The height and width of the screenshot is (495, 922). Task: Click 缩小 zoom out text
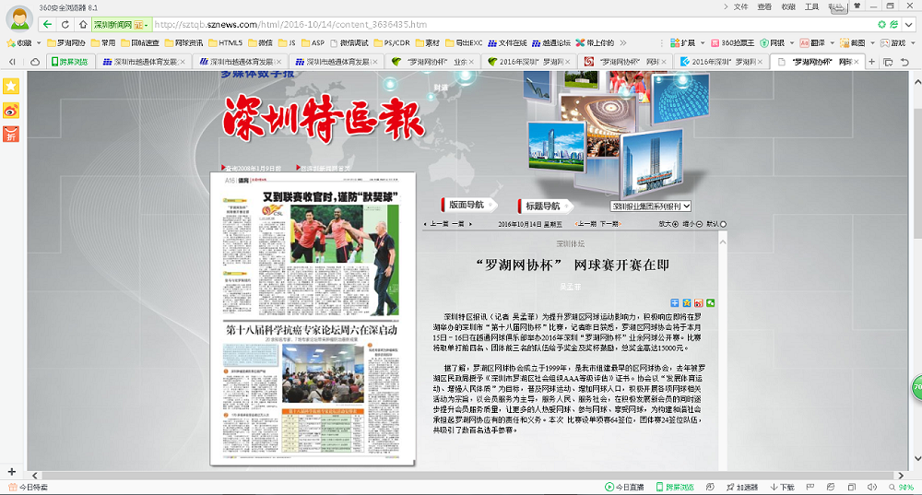(x=689, y=224)
